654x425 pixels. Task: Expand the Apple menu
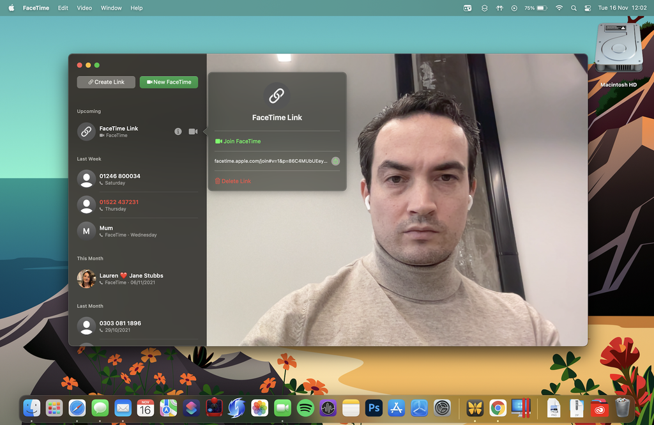[11, 8]
